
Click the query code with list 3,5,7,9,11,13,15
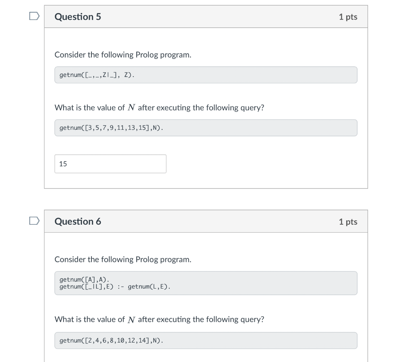click(x=206, y=128)
